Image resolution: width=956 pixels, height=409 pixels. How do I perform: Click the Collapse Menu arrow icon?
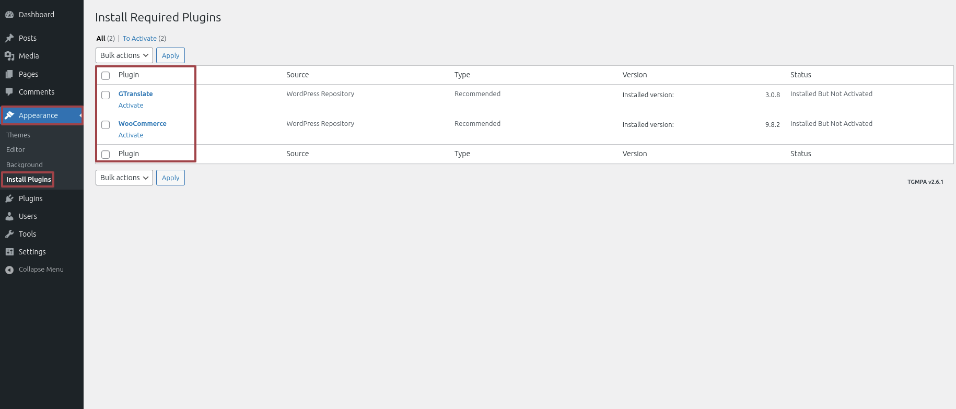point(9,270)
